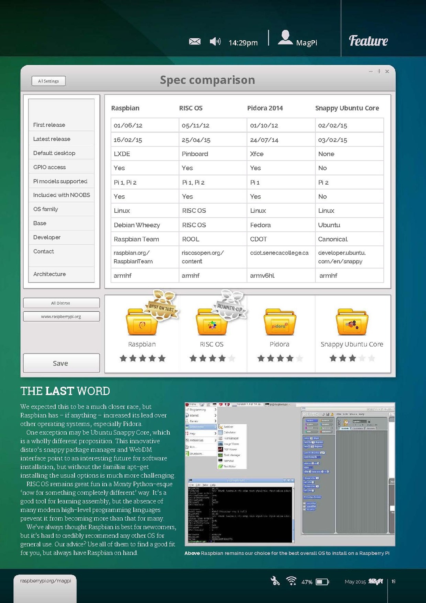Check the battery level icon
The height and width of the screenshot is (603, 426).
tap(322, 582)
